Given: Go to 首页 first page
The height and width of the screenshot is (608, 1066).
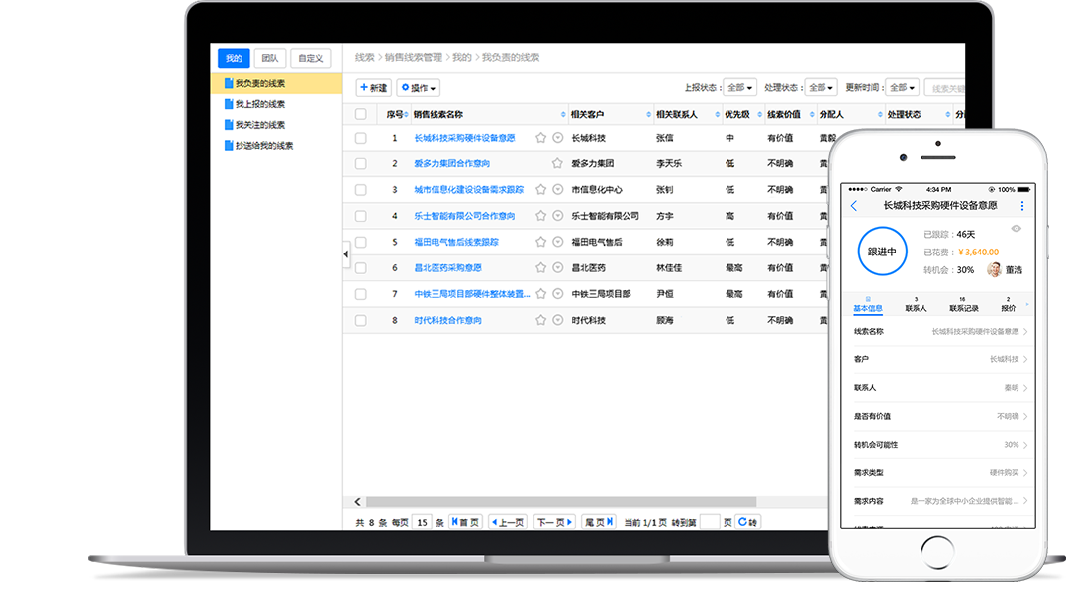Looking at the screenshot, I should click(465, 522).
